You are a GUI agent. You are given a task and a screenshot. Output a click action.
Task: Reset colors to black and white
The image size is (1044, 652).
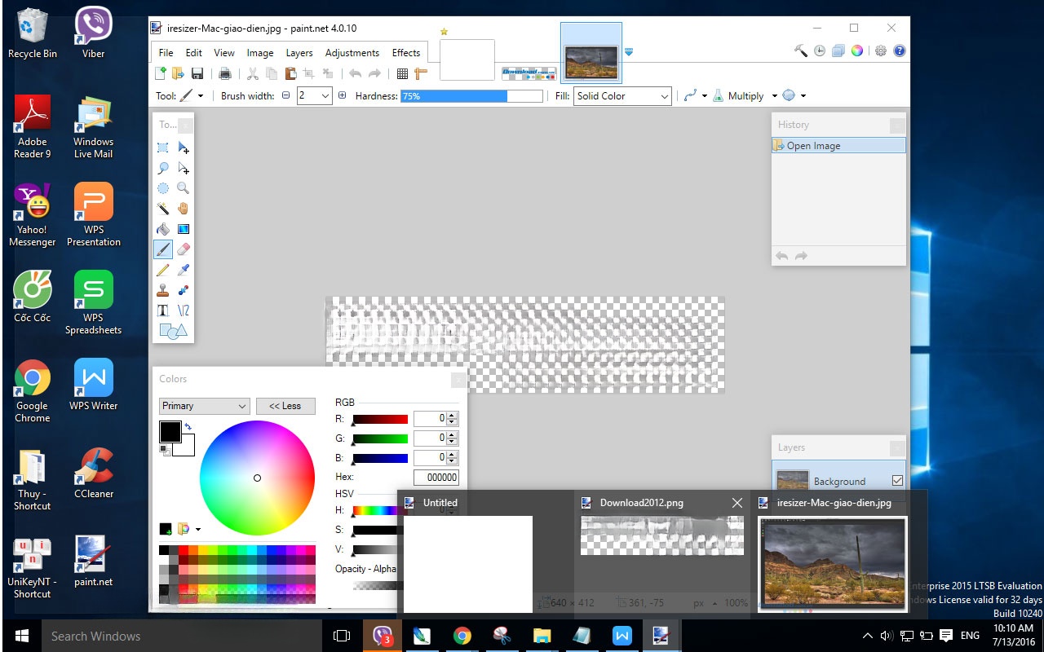(163, 449)
